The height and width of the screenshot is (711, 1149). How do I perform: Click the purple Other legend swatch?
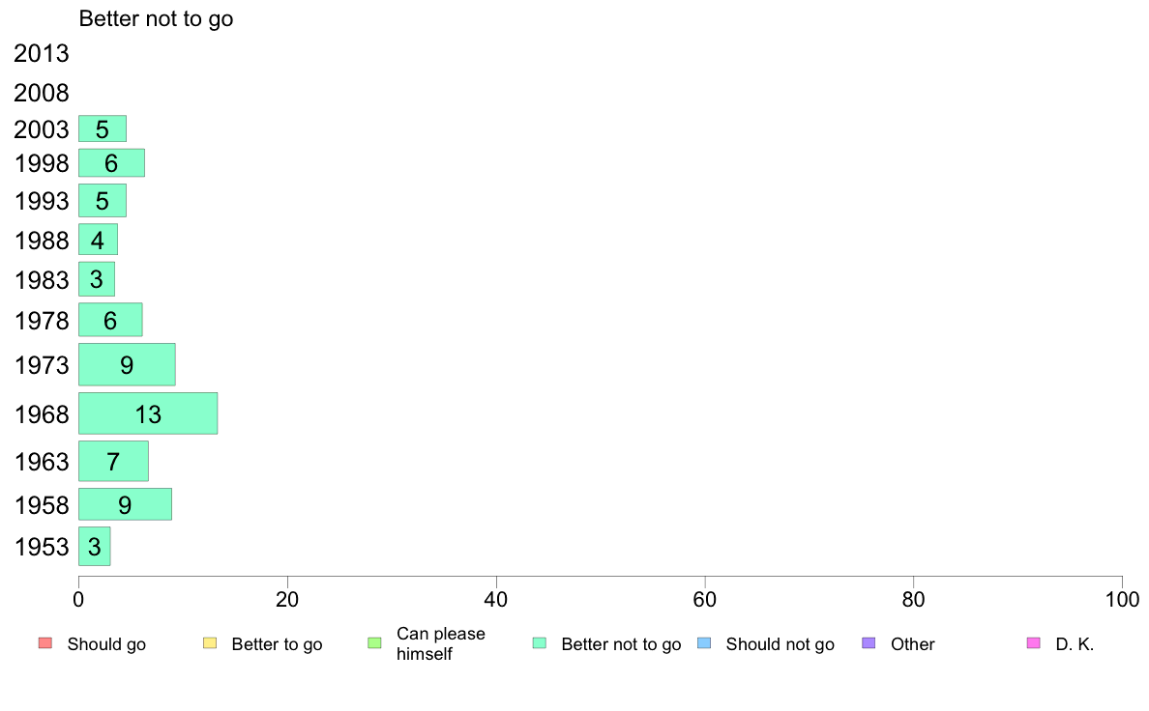pos(869,643)
